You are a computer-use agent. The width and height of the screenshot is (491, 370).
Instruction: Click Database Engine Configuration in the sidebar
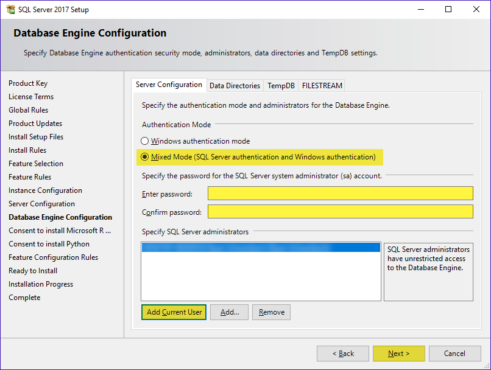tap(60, 217)
